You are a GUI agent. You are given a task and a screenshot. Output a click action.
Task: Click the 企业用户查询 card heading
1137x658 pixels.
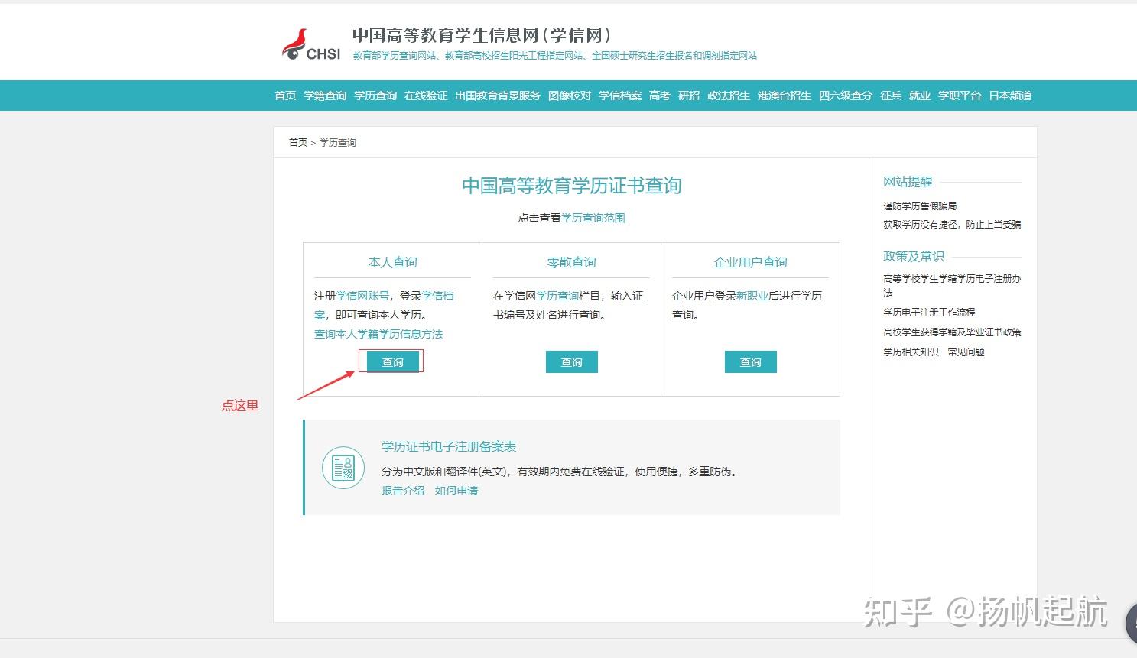[x=750, y=262]
